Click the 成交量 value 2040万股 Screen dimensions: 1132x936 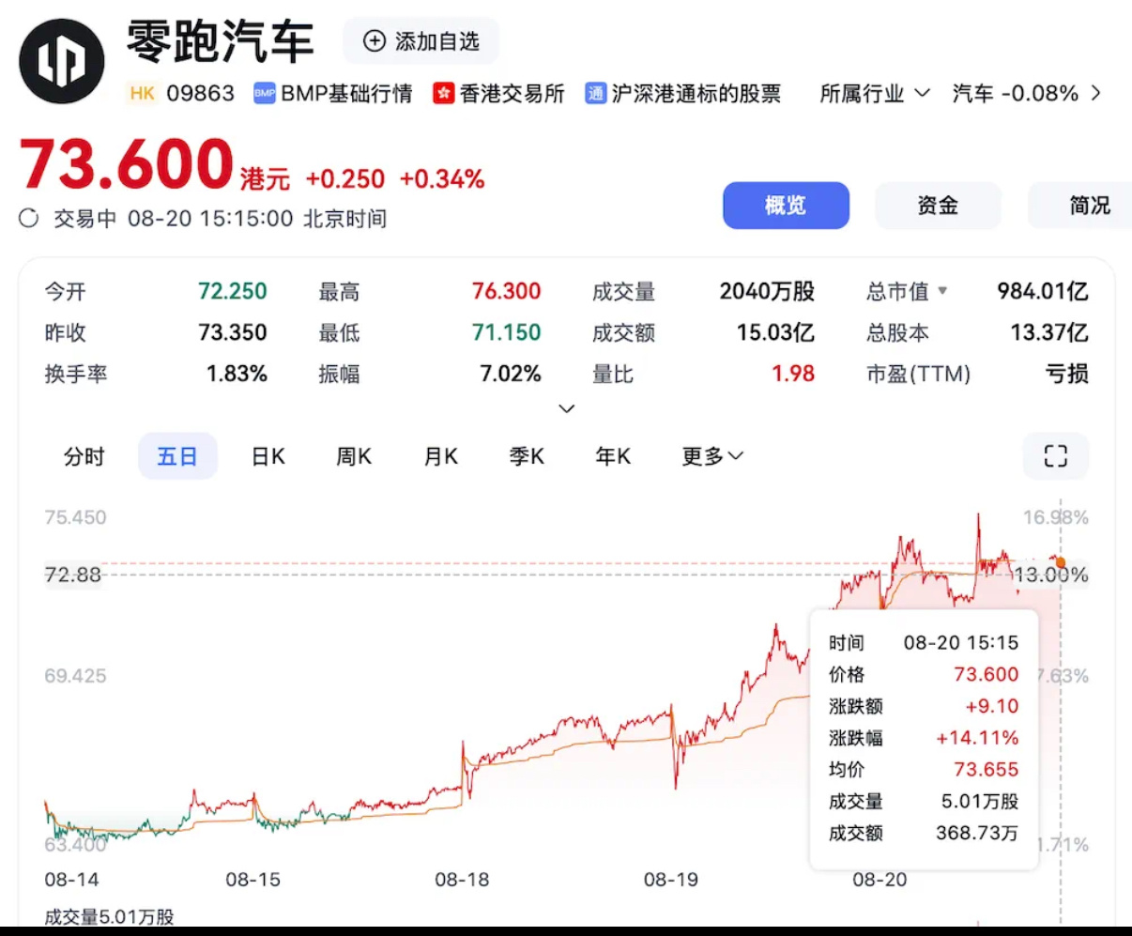(x=767, y=291)
